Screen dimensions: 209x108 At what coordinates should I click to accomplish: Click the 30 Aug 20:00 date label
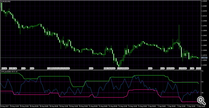pyautogui.click(x=83, y=107)
